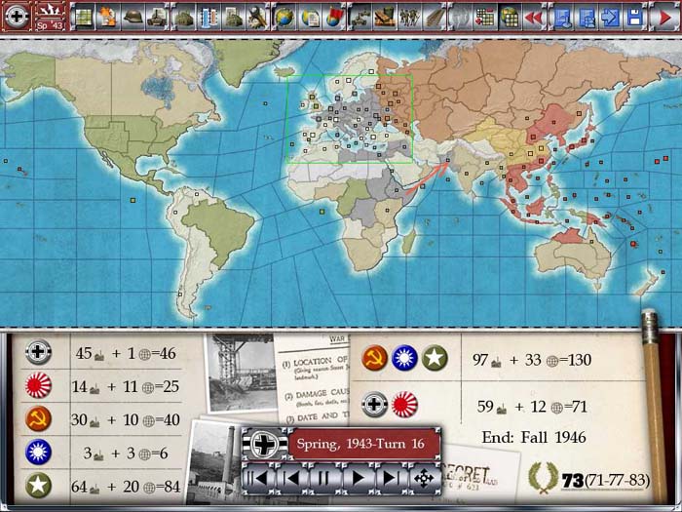Screen dimensions: 682x512
Task: Click Japan emblem in Axis alliance row
Action: pyautogui.click(x=404, y=405)
